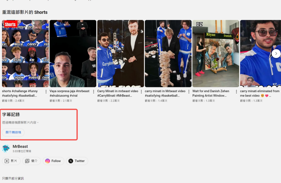Open the carry minati eliminated short thumbnail
The image size is (281, 183).
point(260,54)
